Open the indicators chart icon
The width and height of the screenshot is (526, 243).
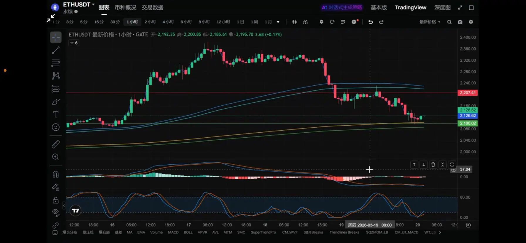[306, 22]
